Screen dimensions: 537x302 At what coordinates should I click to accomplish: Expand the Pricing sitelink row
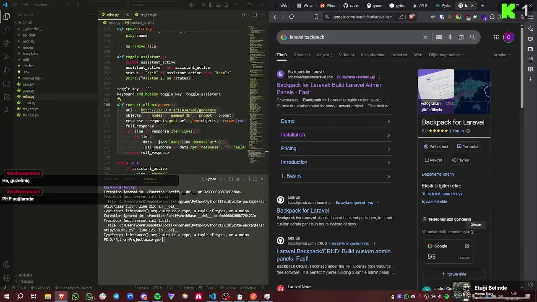tap(336, 148)
